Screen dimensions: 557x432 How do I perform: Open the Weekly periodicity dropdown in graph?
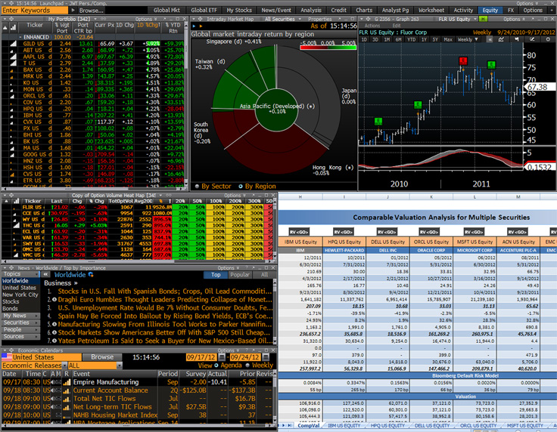[468, 40]
